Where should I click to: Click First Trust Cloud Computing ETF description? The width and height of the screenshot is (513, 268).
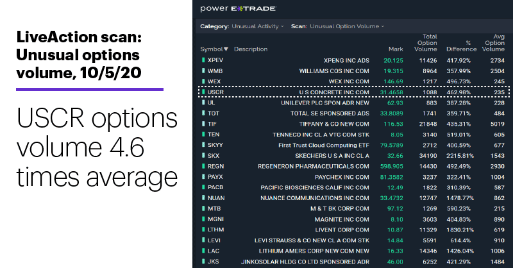[324, 145]
